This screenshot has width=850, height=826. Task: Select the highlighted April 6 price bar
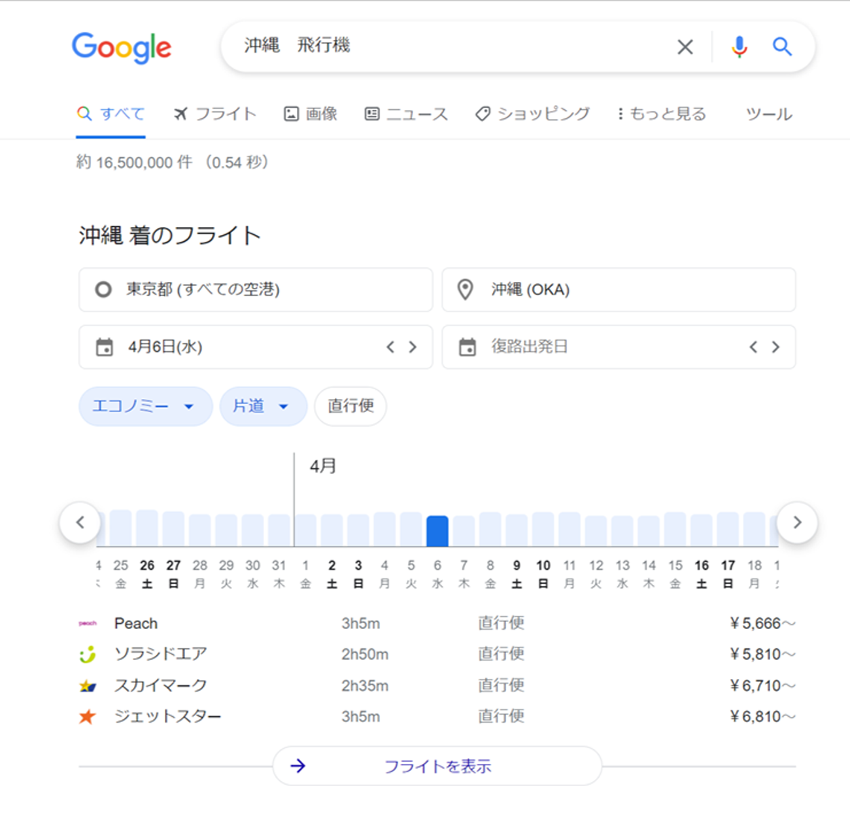point(437,530)
